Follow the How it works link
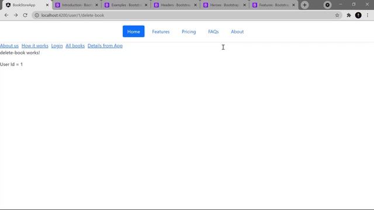The image size is (374, 210). pyautogui.click(x=35, y=45)
